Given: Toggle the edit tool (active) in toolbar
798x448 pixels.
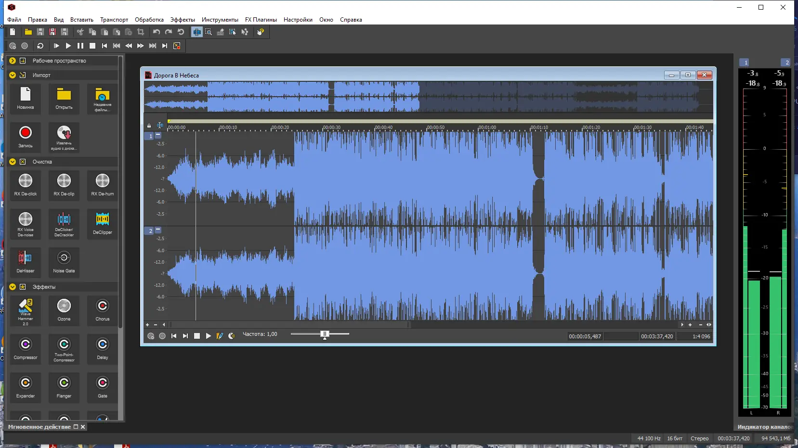Looking at the screenshot, I should click(196, 32).
